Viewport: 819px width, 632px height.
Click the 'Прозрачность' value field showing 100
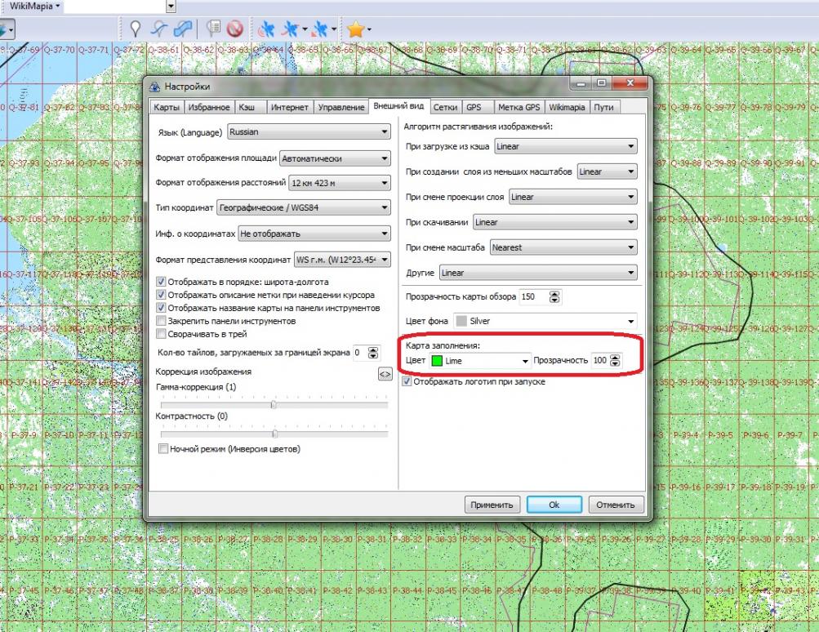click(x=599, y=360)
